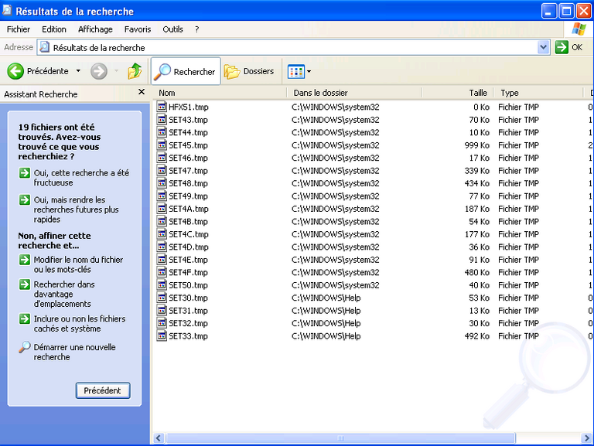Go up one folder level icon
This screenshot has height=446, width=594.
pyautogui.click(x=135, y=71)
